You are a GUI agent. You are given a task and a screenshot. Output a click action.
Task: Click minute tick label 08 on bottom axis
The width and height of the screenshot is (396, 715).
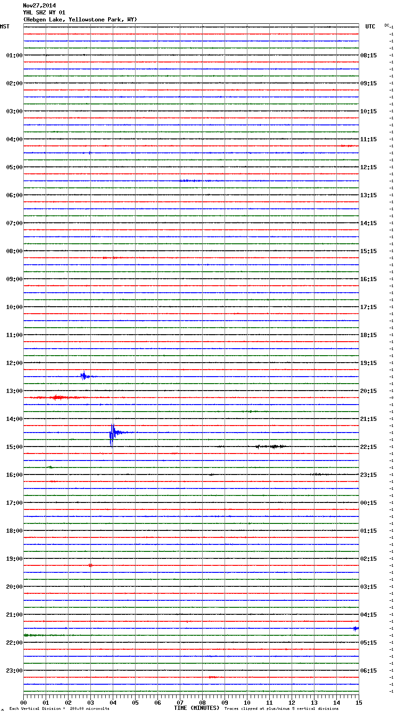tap(202, 702)
